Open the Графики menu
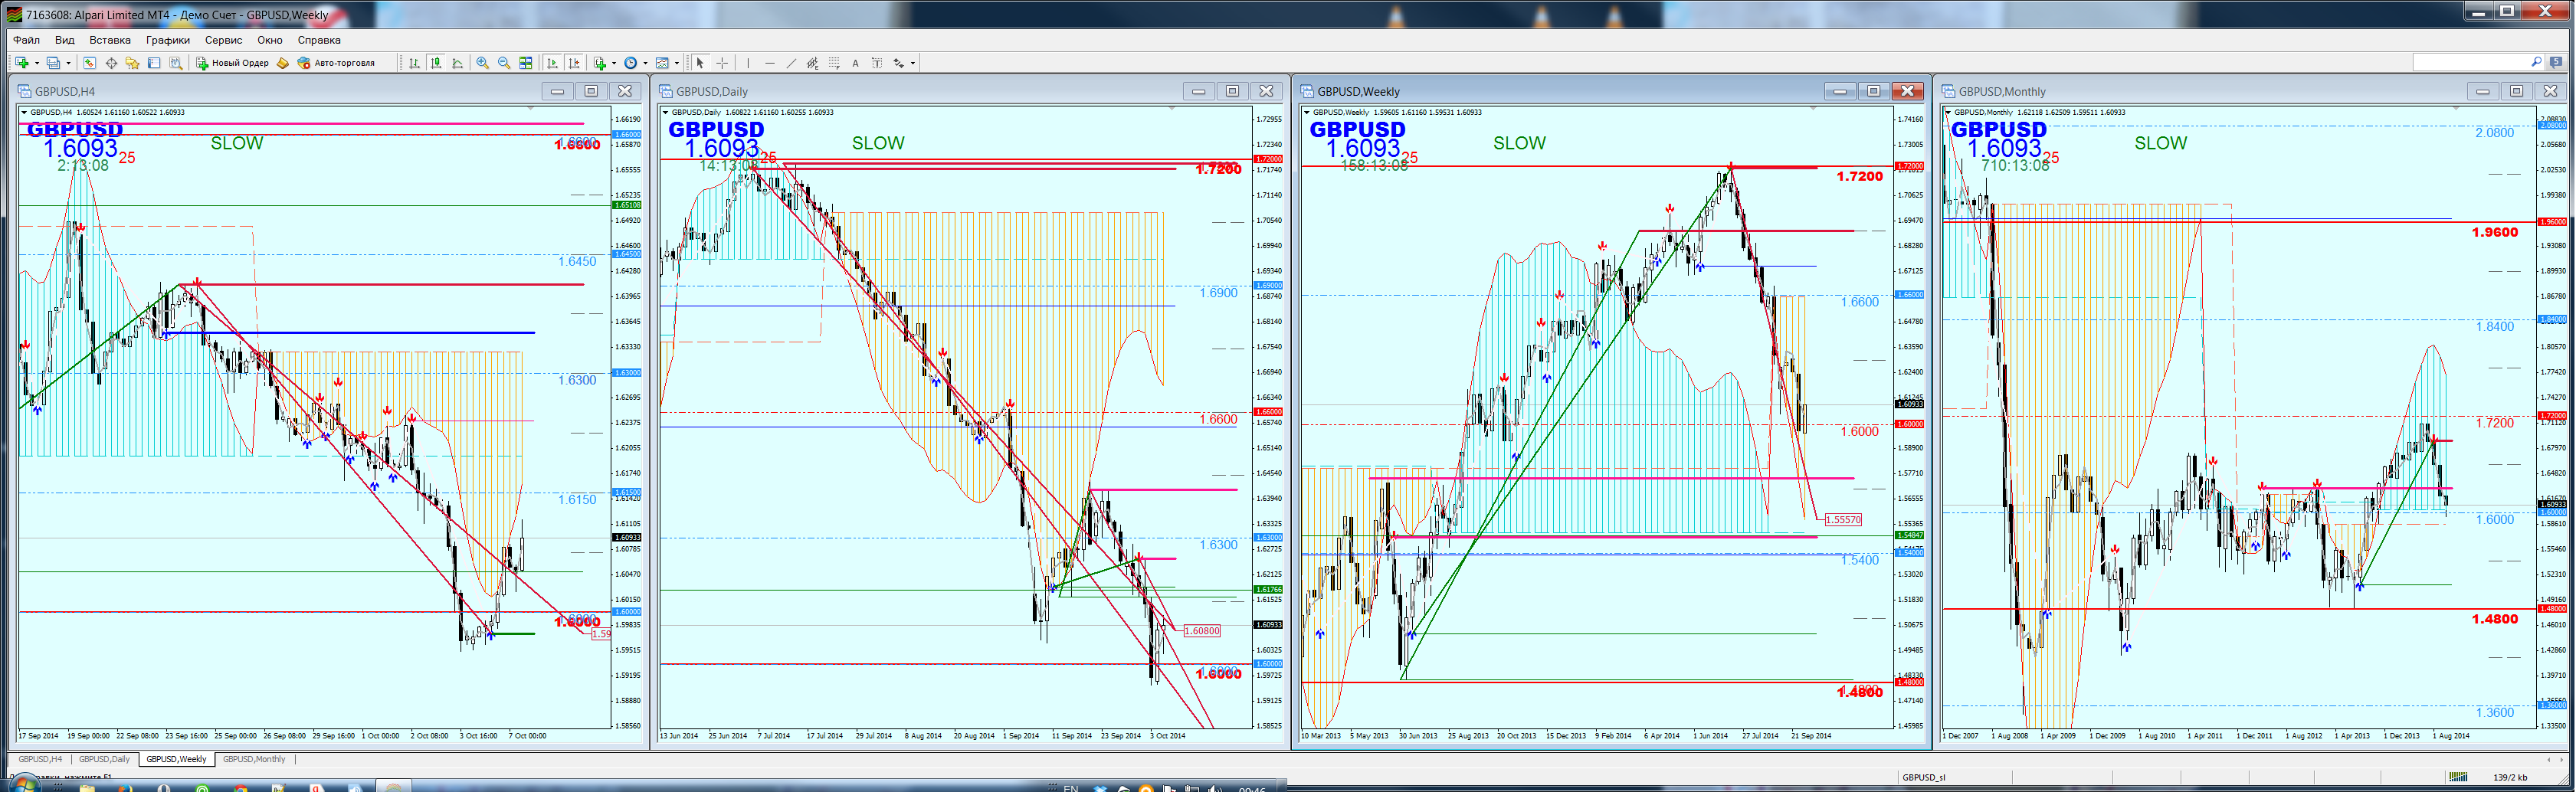Screen dimensions: 2576x792 [x=168, y=40]
